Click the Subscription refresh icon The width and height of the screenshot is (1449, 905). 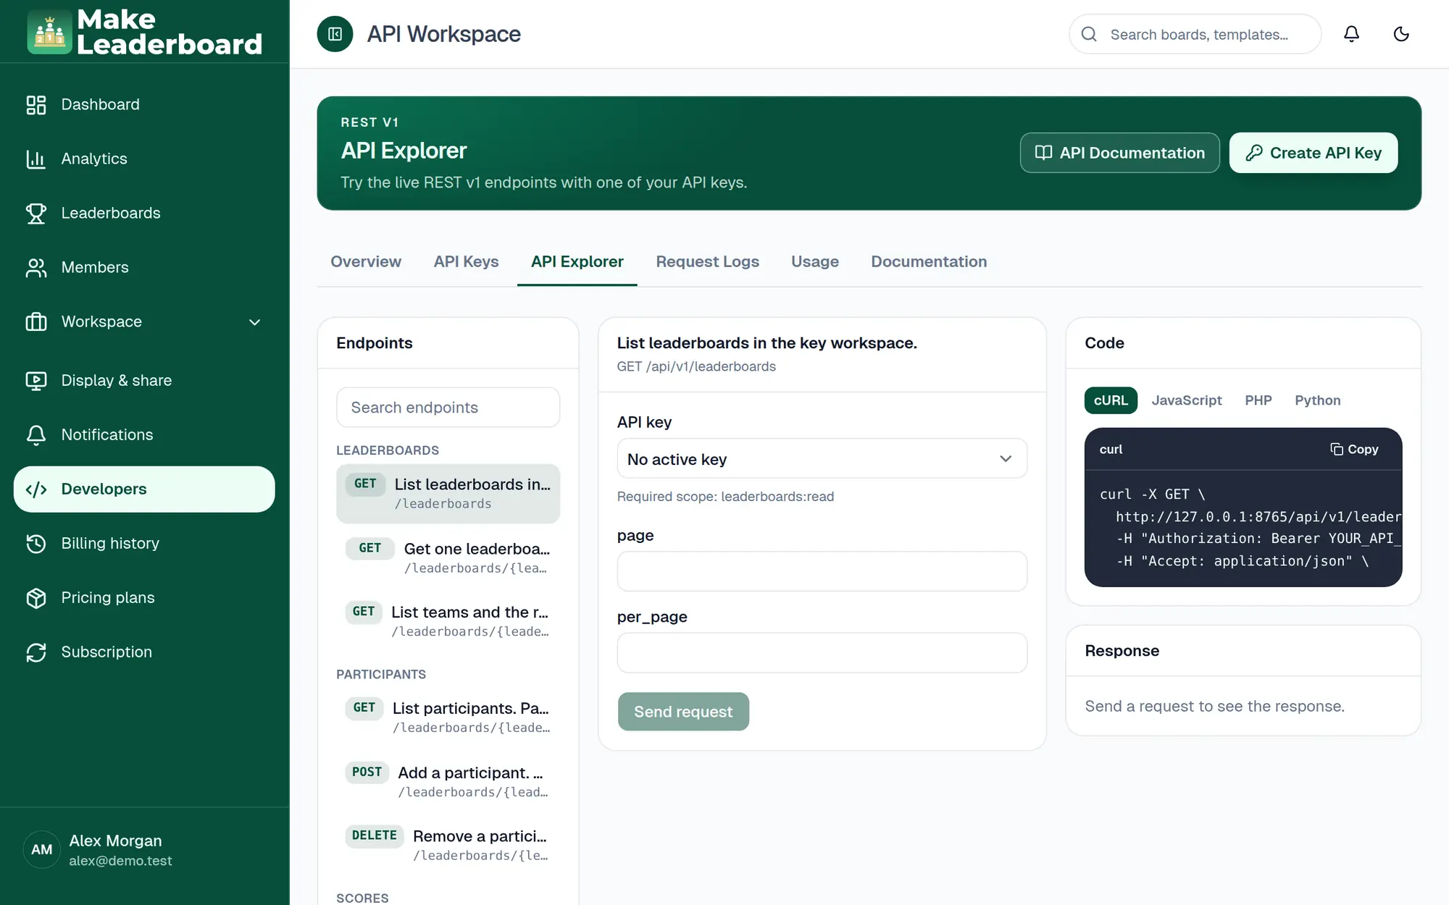(x=36, y=652)
